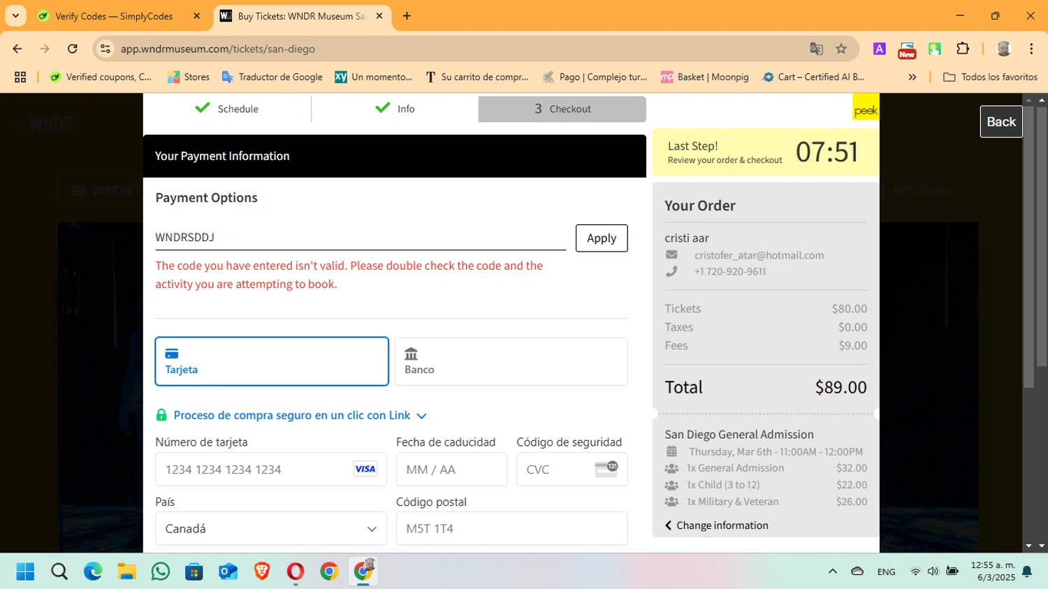This screenshot has width=1048, height=589.
Task: Click Change information link
Action: click(x=717, y=525)
